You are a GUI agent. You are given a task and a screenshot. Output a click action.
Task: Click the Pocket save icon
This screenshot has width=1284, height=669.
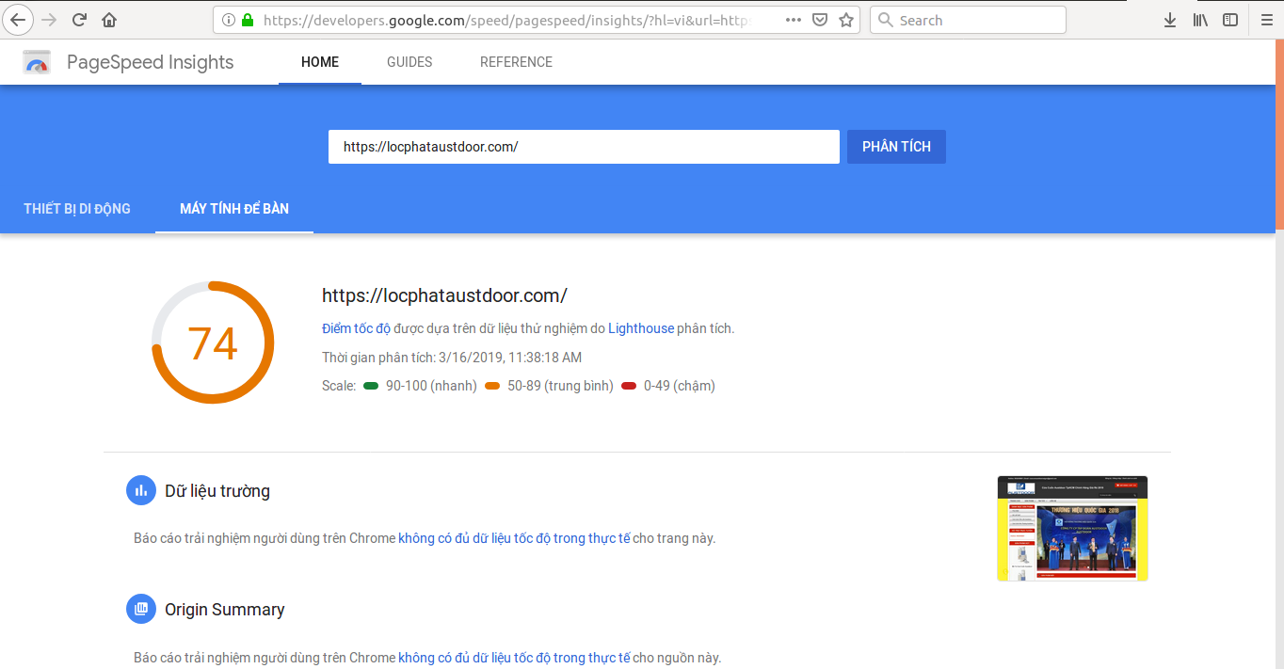click(820, 20)
